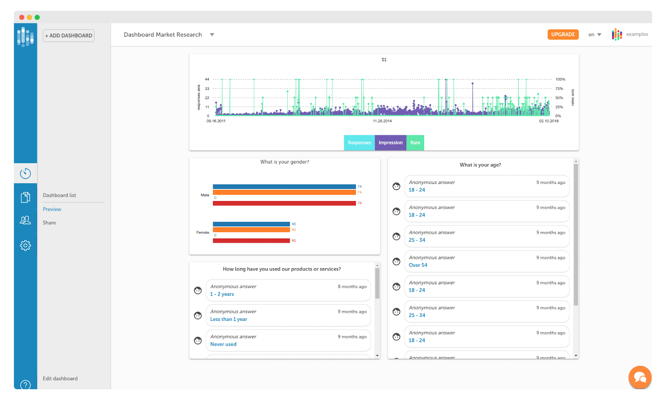666x400 pixels.
Task: Expand the Dashboard Market Research dropdown
Action: (212, 35)
